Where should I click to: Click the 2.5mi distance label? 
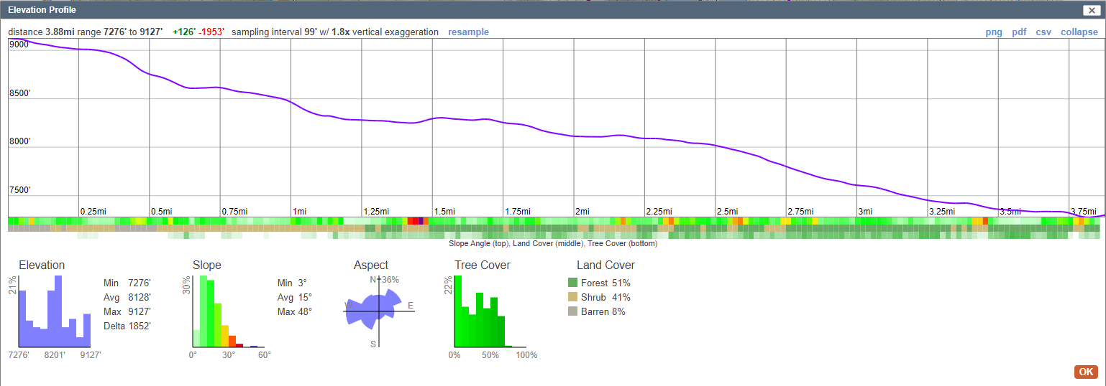[x=727, y=211]
